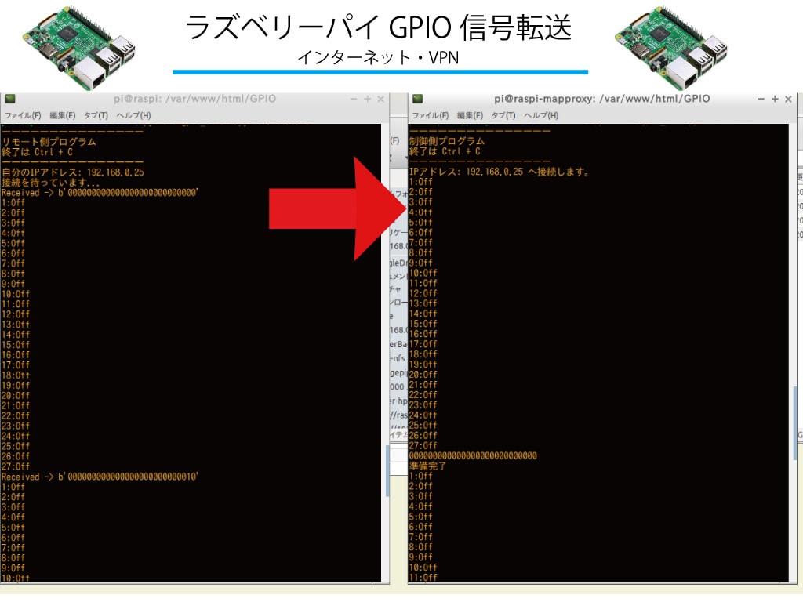Click the 終了は Ctrl + C line in left terminal
This screenshot has height=602, width=803.
coord(37,152)
